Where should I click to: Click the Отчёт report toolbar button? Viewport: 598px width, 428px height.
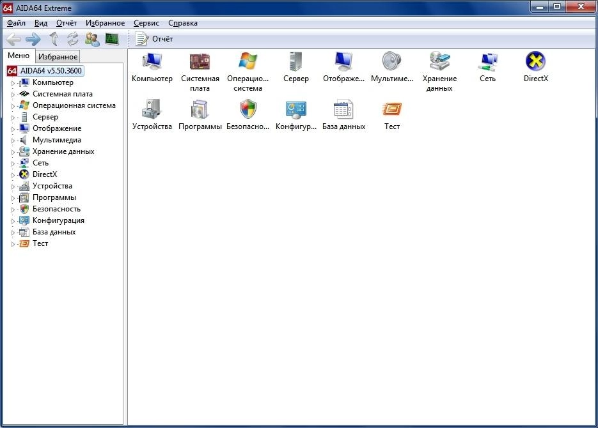[x=154, y=39]
